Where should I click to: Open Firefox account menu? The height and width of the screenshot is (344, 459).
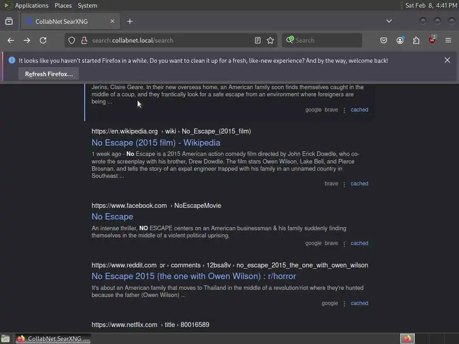tap(400, 40)
